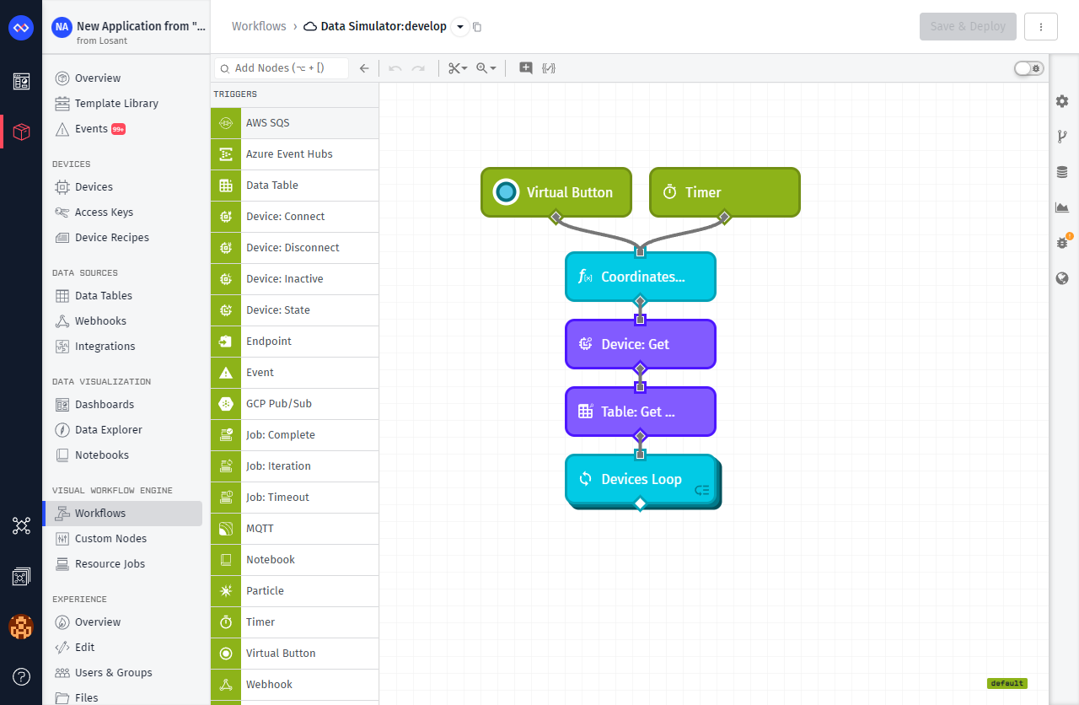Image resolution: width=1079 pixels, height=705 pixels.
Task: Open the scissors edit dropdown
Action: (x=458, y=68)
